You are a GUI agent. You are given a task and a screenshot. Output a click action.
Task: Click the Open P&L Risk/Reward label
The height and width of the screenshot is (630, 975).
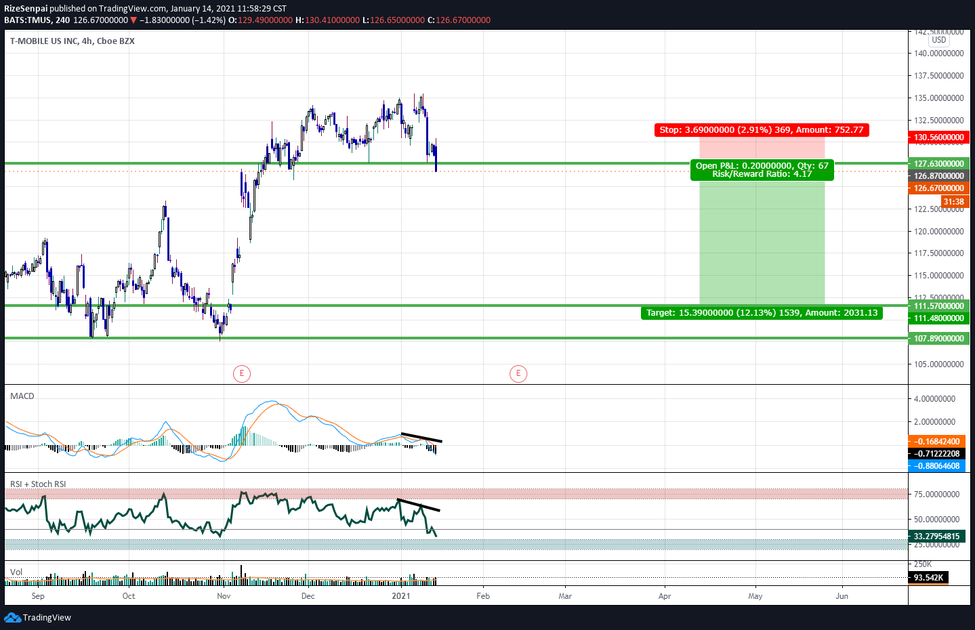tap(762, 170)
